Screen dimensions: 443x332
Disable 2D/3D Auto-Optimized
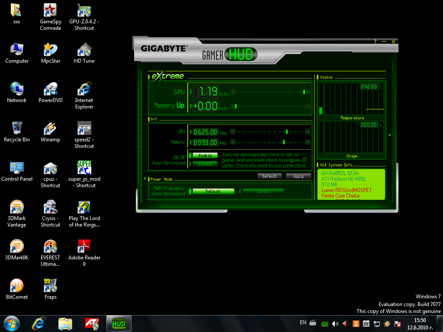pyautogui.click(x=205, y=164)
